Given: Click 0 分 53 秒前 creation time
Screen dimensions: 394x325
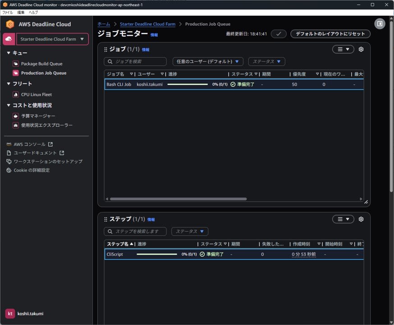Looking at the screenshot, I should 304,254.
